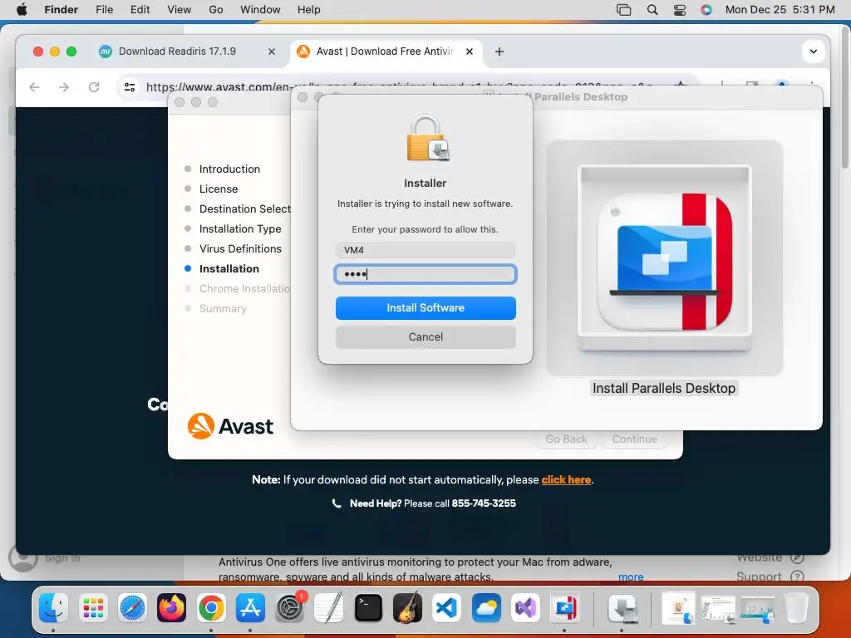
Task: Click the Install Parallels Desktop label
Action: click(664, 389)
